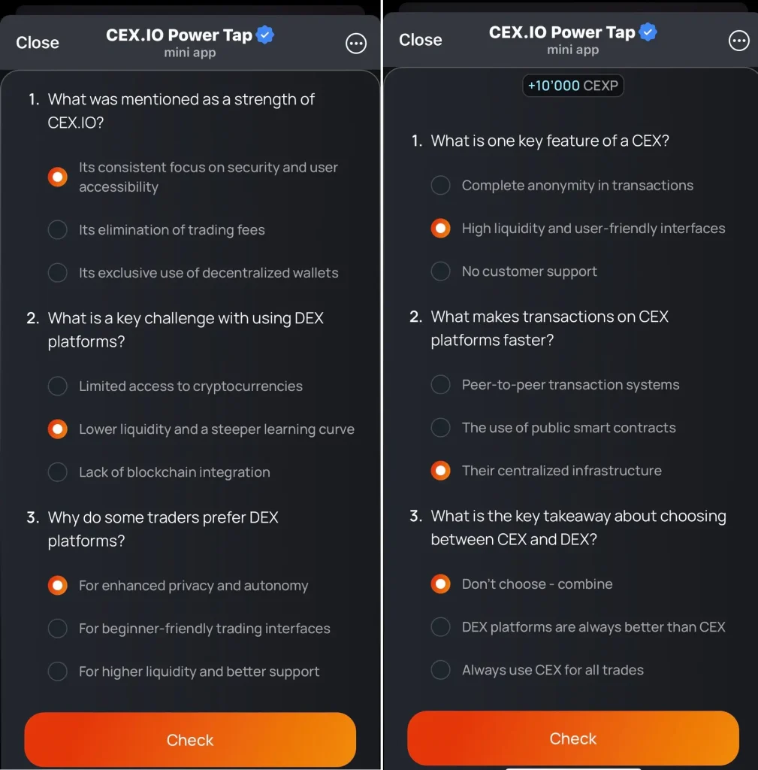Choose "Peer-to-peer transaction systems" radio button
The height and width of the screenshot is (770, 758).
441,385
